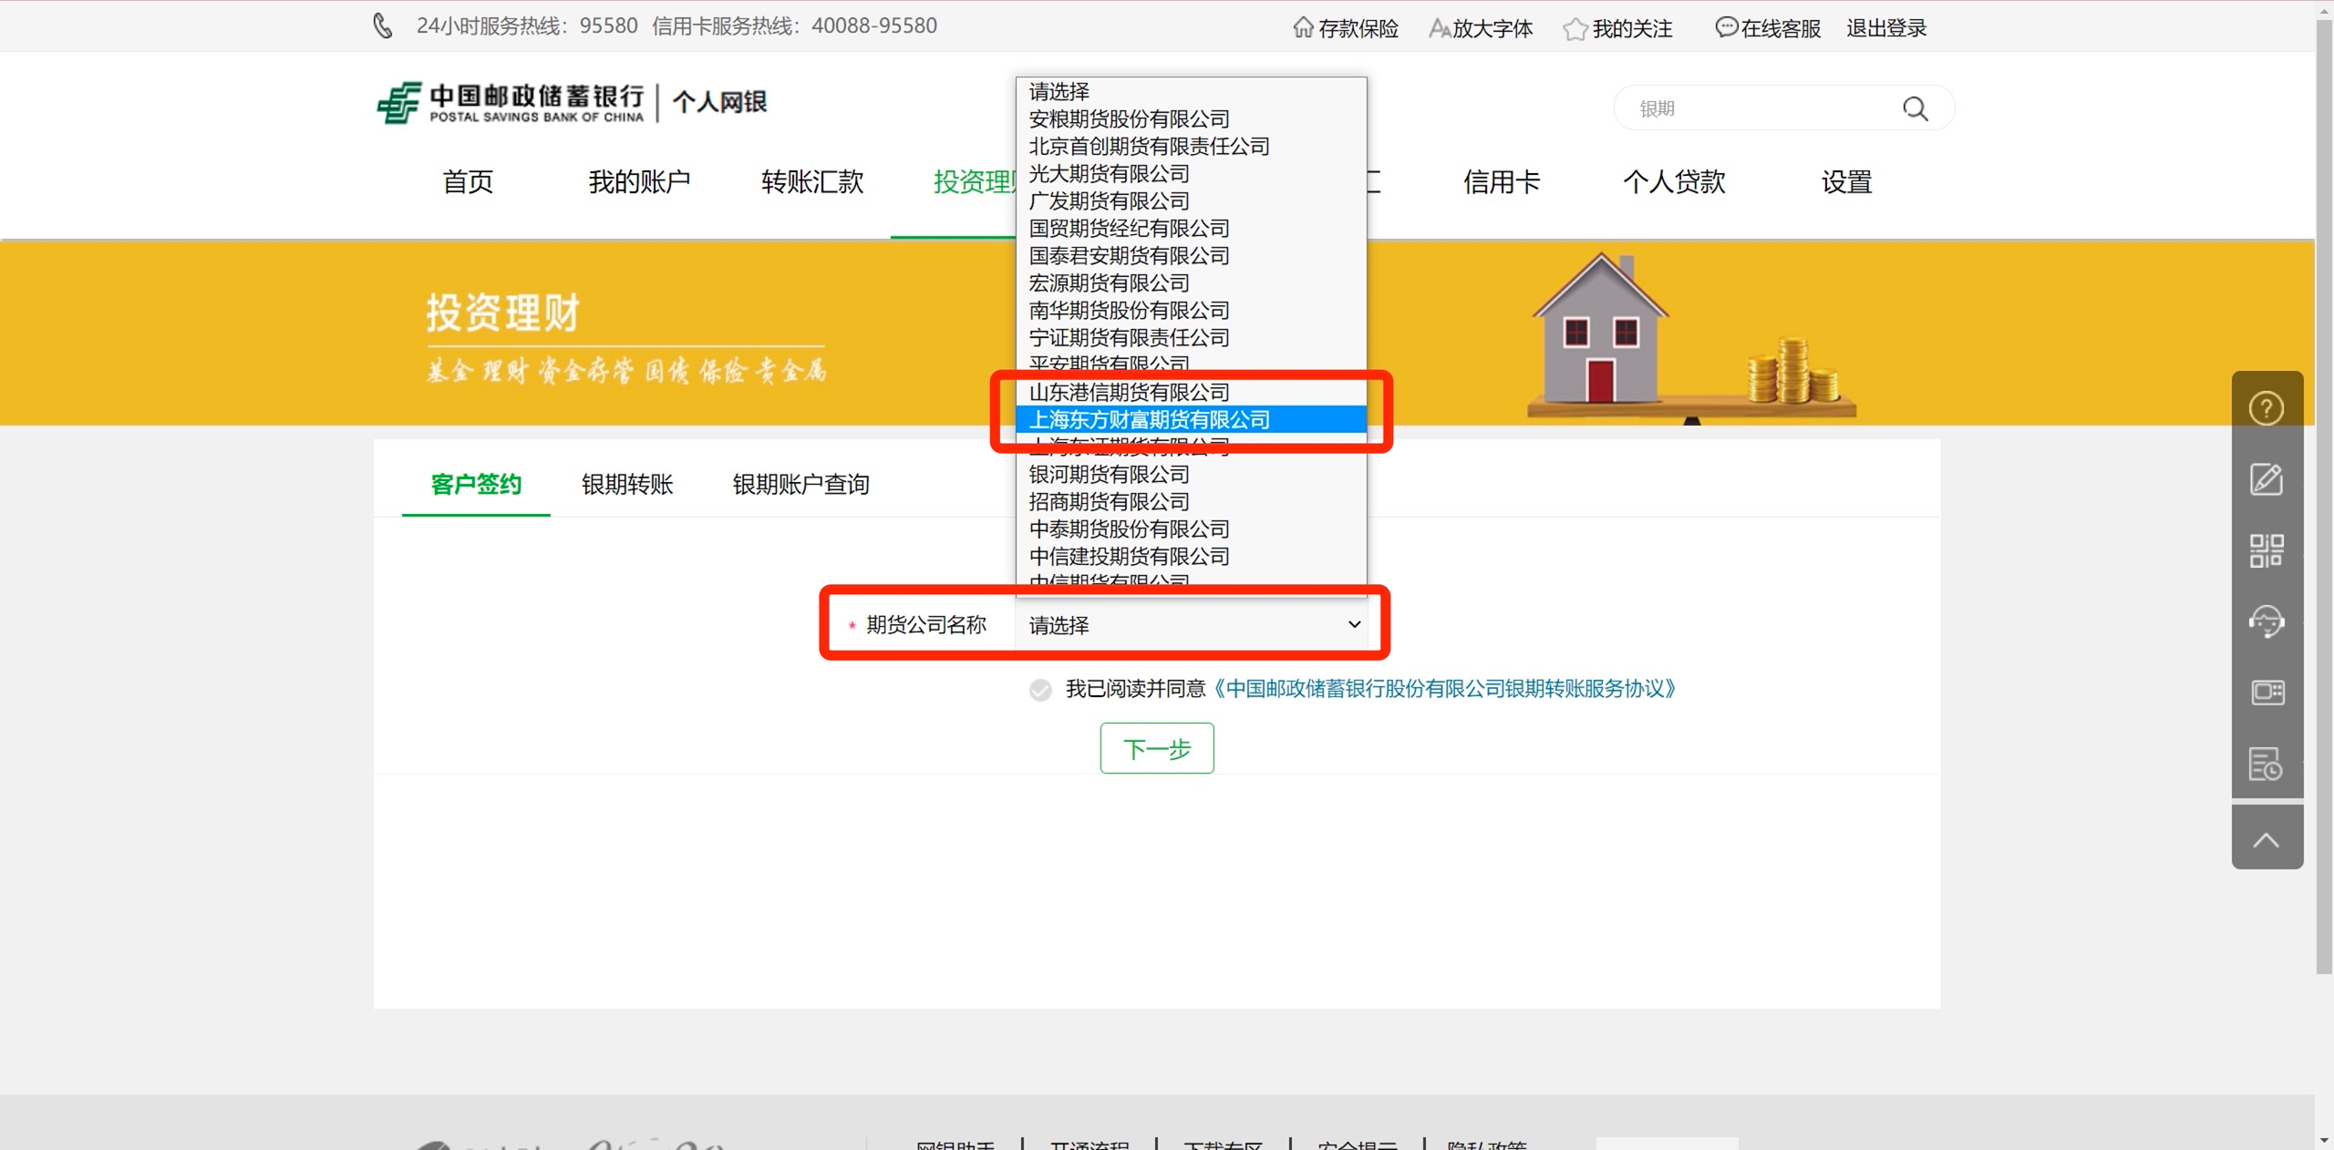Open the feedback edit sidebar icon

(x=2267, y=479)
